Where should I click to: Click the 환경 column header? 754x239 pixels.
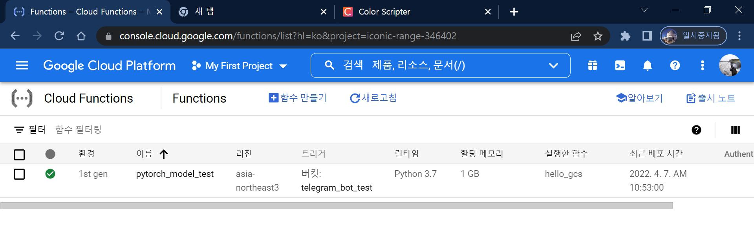pyautogui.click(x=86, y=154)
